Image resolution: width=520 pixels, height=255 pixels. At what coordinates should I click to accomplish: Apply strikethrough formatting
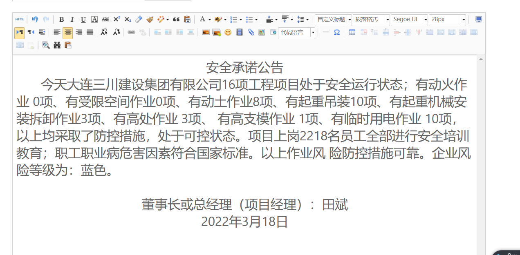click(105, 19)
